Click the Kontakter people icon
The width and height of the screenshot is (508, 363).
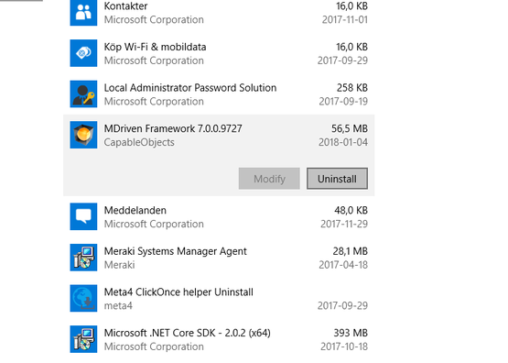(83, 13)
